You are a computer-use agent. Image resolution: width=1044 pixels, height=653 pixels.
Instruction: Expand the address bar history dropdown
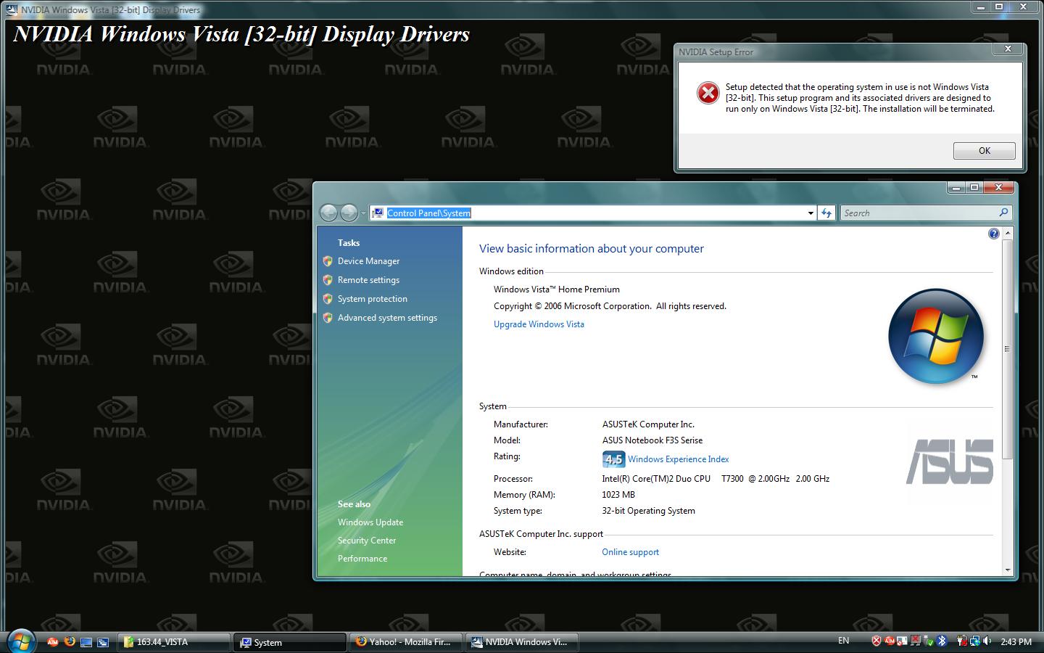tap(811, 213)
